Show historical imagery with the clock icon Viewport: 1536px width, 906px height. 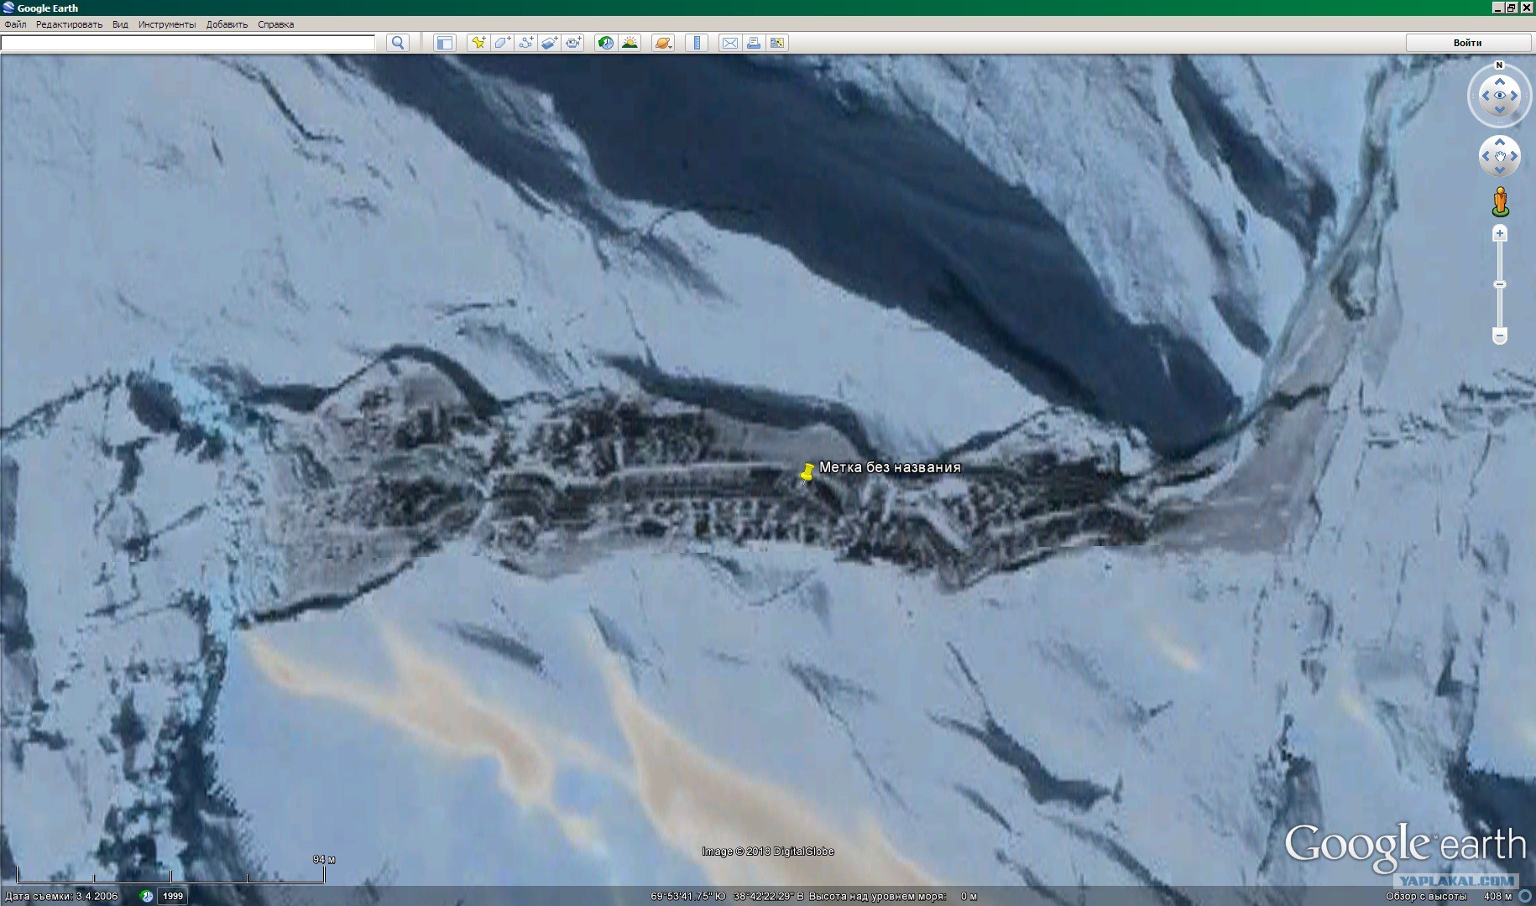click(605, 43)
